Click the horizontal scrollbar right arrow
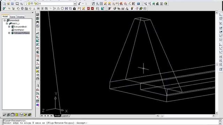The image size is (223, 125). point(213,116)
